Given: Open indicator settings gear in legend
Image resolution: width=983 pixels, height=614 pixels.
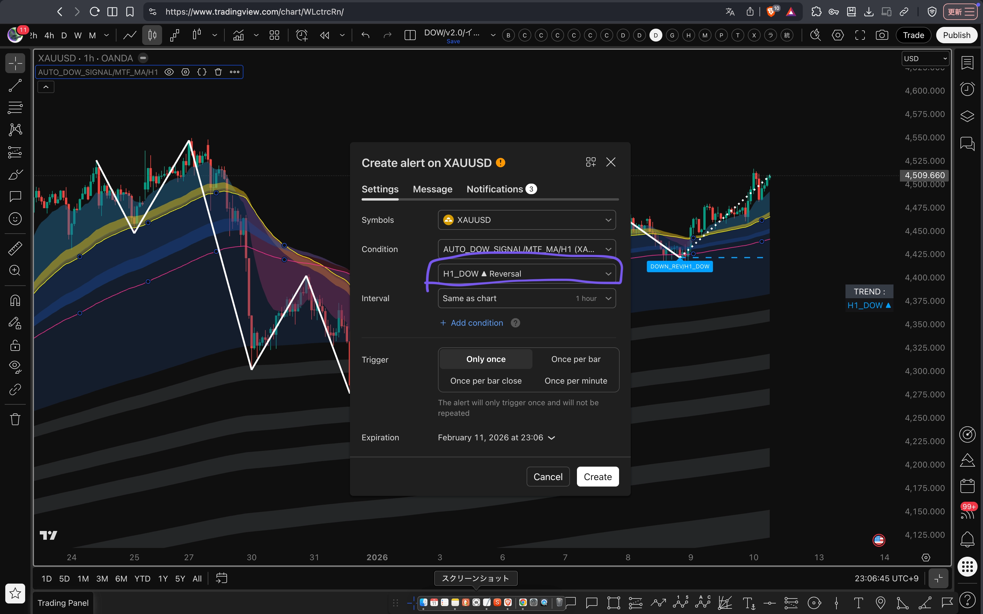Looking at the screenshot, I should (186, 72).
